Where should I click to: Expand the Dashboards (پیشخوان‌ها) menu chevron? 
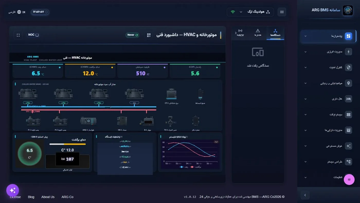(305, 36)
